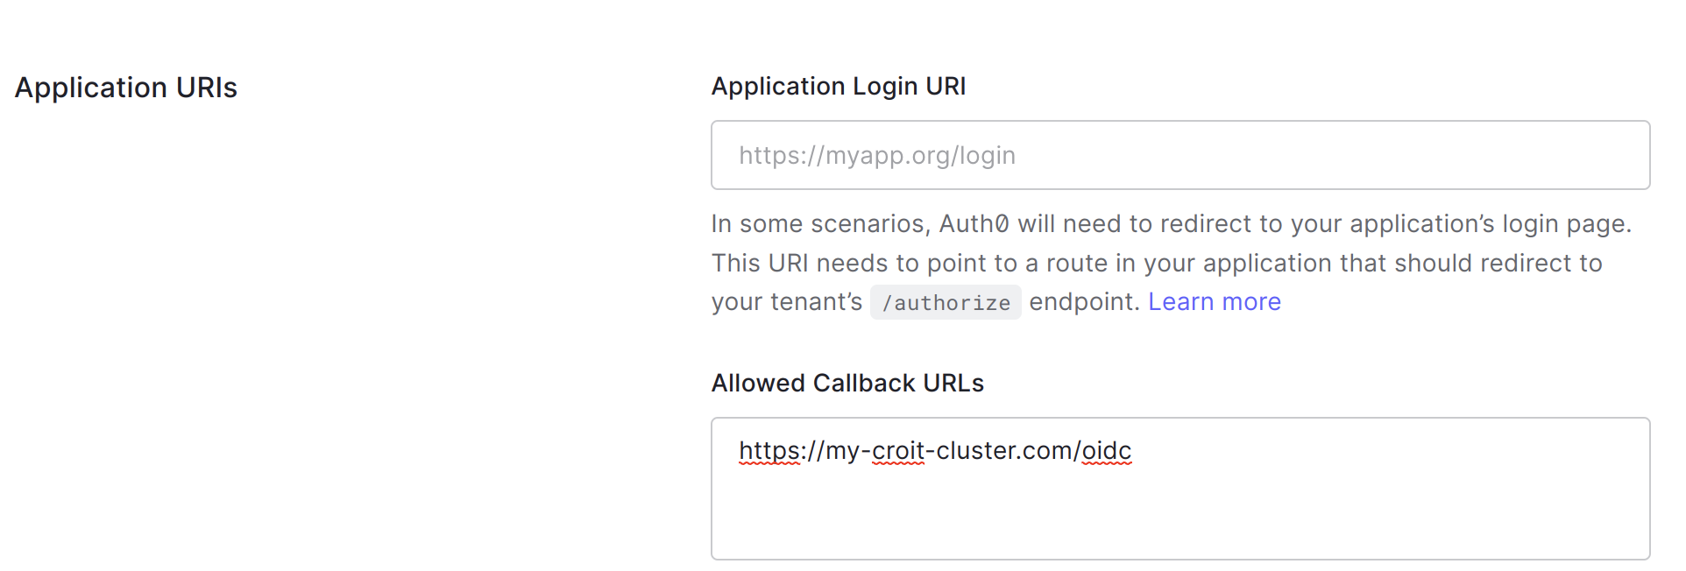Click at the end of the login URI field

1621,155
